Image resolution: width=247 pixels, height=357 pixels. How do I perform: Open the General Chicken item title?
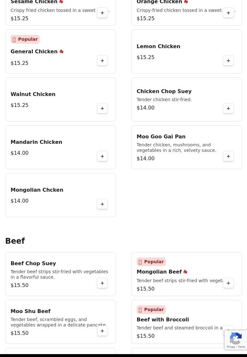coord(34,52)
